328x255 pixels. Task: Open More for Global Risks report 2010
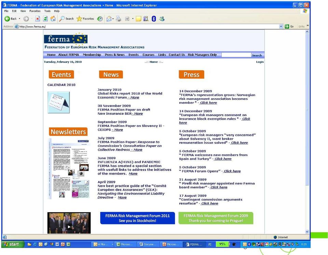coord(135,98)
